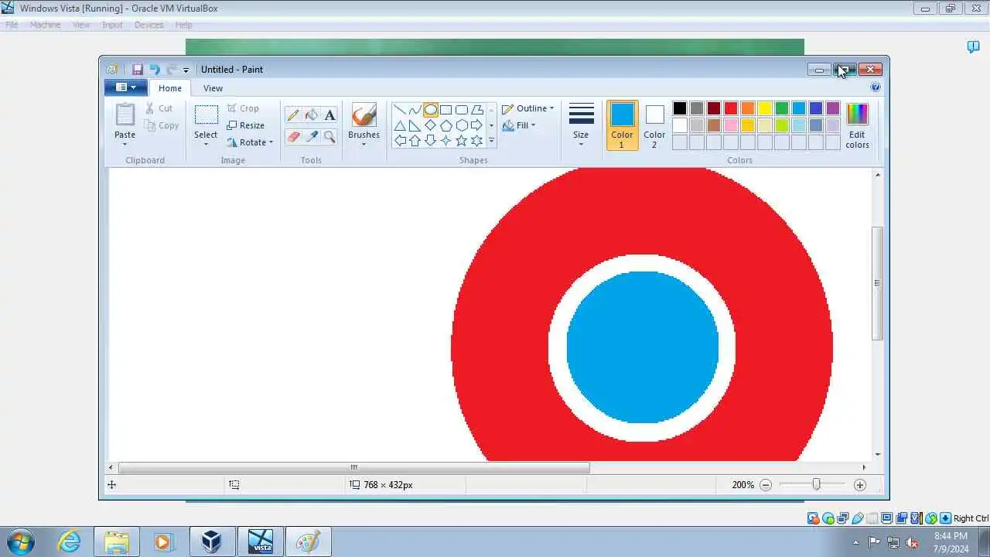Choose the Up arrow shape
This screenshot has width=990, height=557.
415,141
